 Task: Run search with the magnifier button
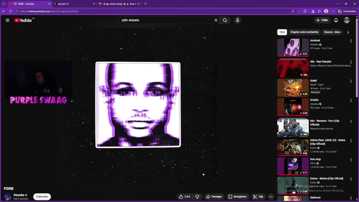point(225,20)
